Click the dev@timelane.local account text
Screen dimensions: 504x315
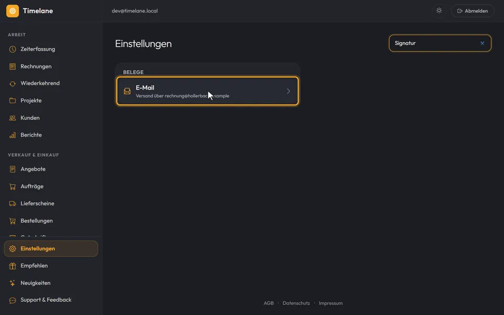(135, 11)
